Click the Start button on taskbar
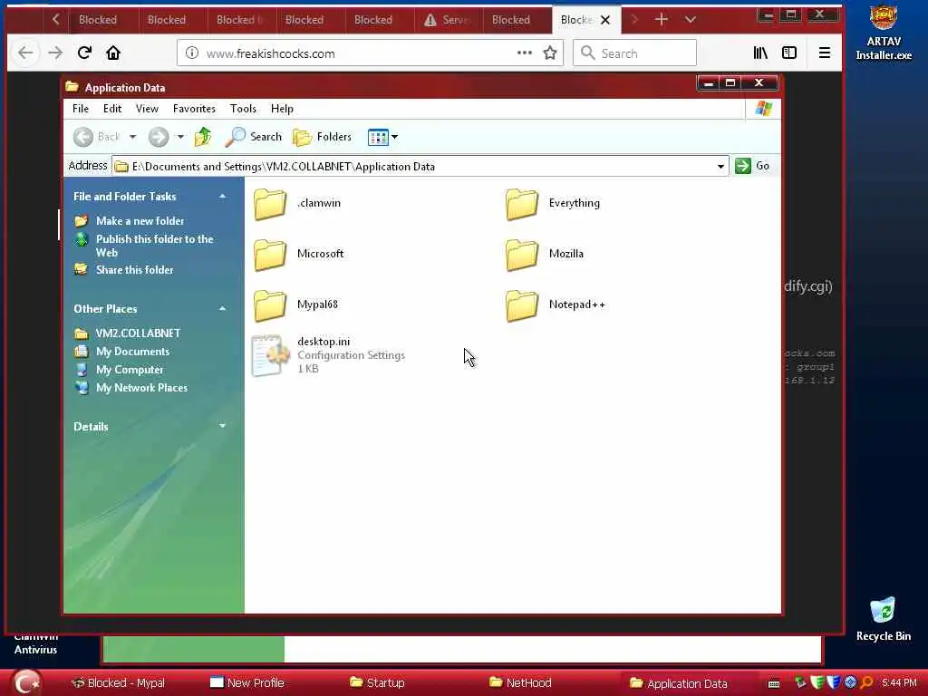The height and width of the screenshot is (696, 928). (x=25, y=682)
